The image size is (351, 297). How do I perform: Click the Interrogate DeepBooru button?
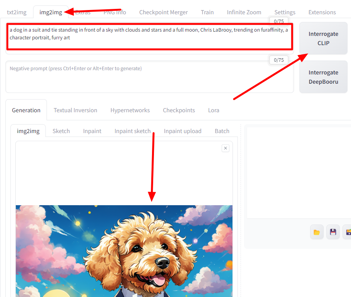tap(323, 77)
